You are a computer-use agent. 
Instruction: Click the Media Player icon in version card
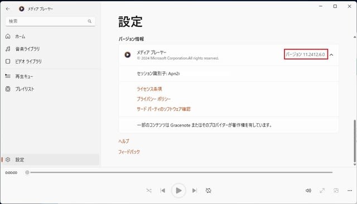click(x=128, y=55)
